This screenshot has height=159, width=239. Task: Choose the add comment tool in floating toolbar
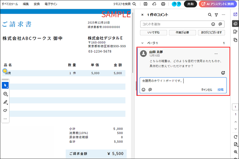coord(5,94)
